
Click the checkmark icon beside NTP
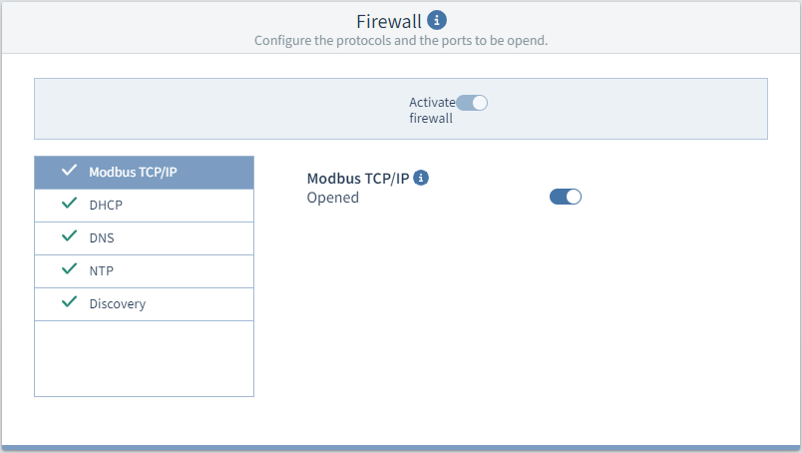tap(69, 268)
